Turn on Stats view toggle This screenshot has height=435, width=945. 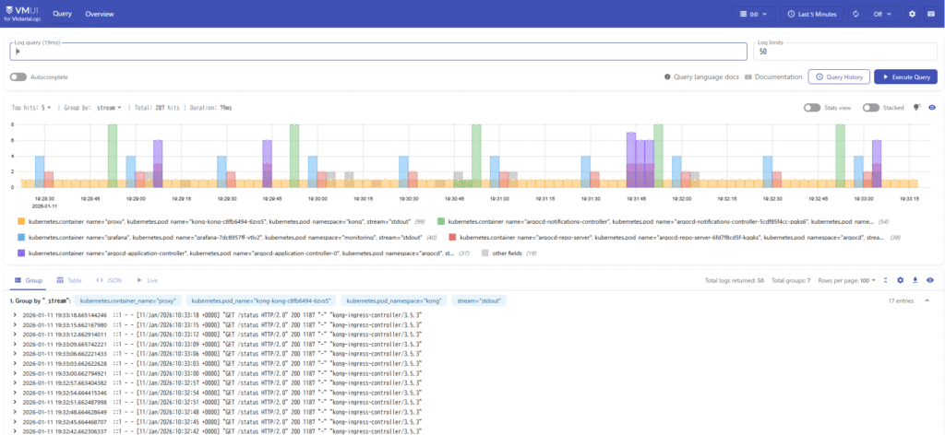click(x=812, y=108)
